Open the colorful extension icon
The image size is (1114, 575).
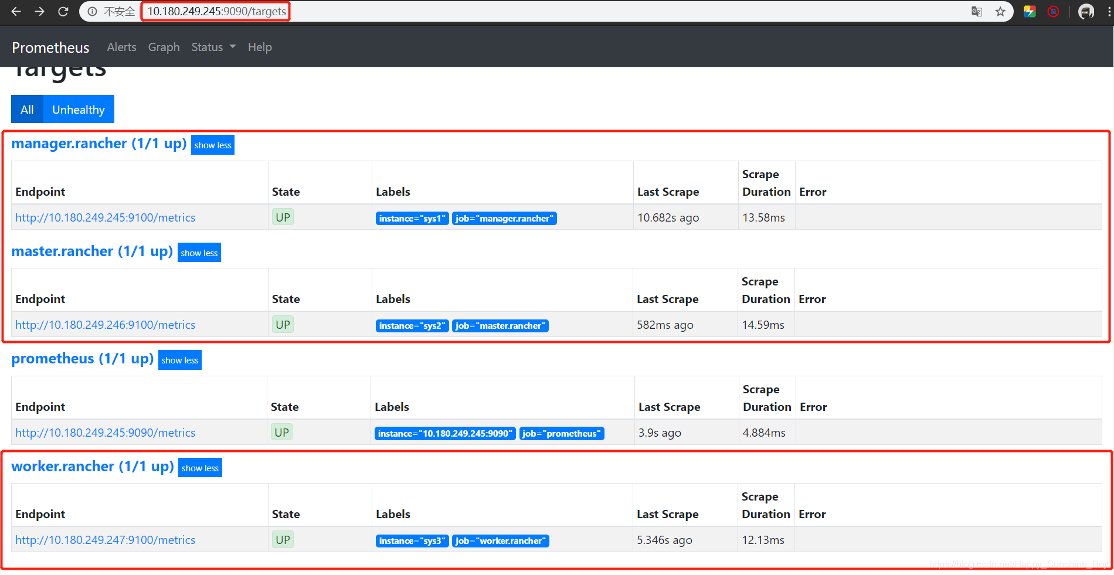pos(1030,11)
